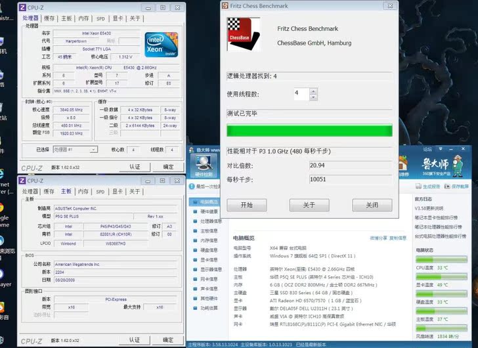Click the lower CPU-Z window title icon

pyautogui.click(x=22, y=181)
